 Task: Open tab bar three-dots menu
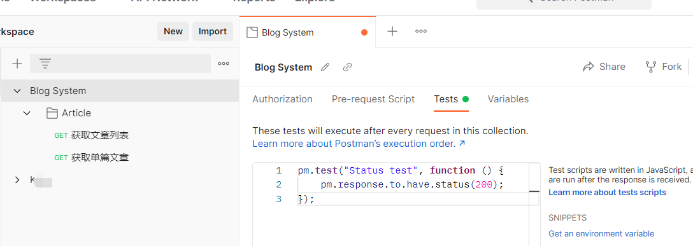pos(421,31)
